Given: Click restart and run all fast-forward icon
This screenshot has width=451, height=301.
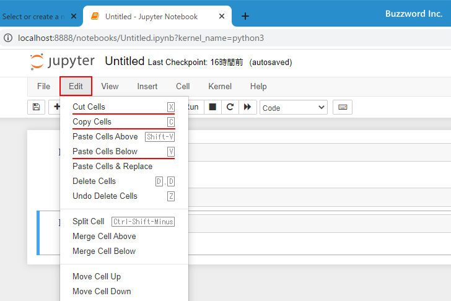Looking at the screenshot, I should tap(248, 107).
